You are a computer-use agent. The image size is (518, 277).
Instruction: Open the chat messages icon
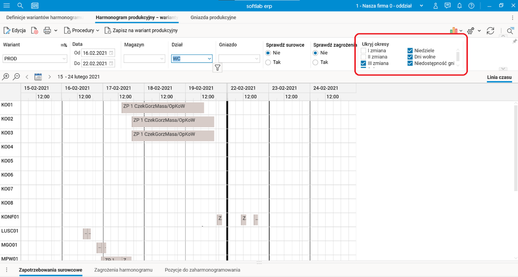[447, 6]
